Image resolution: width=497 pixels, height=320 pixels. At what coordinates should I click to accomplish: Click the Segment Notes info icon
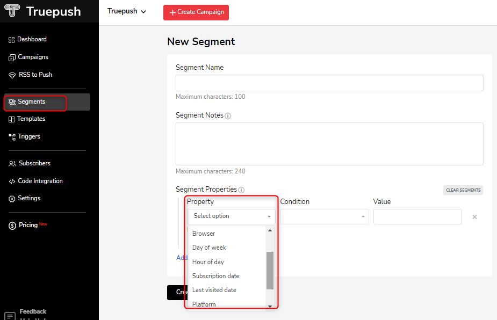coord(228,116)
